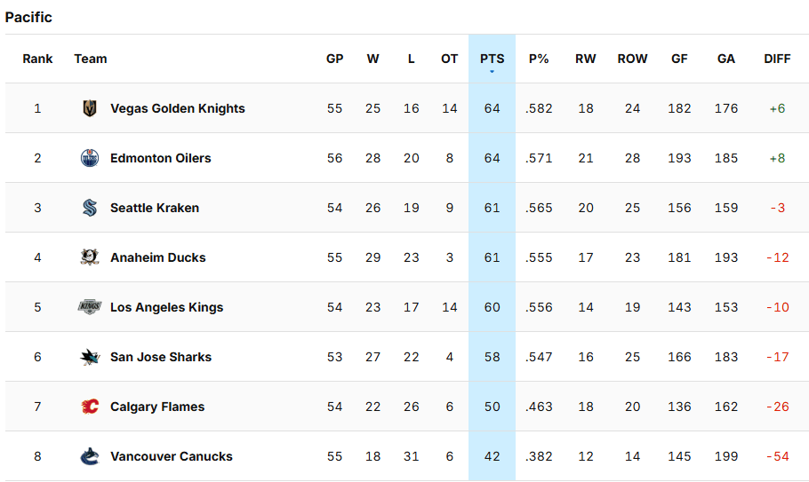Click the San Jose Sharks logo

pyautogui.click(x=89, y=357)
